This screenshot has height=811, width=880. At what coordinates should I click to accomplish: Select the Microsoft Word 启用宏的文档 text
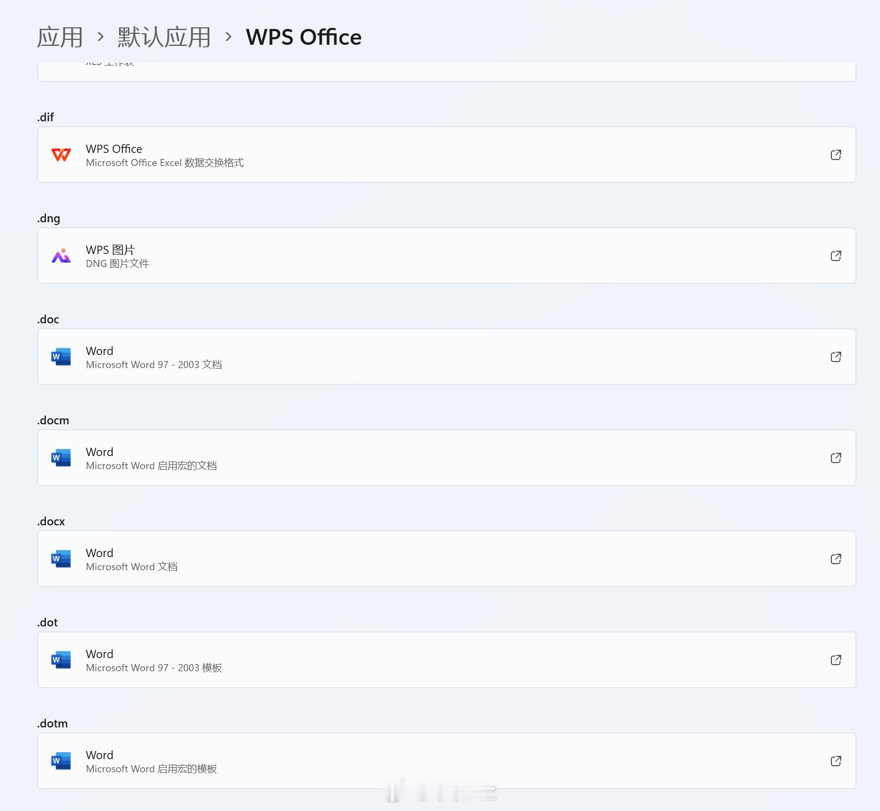(151, 466)
